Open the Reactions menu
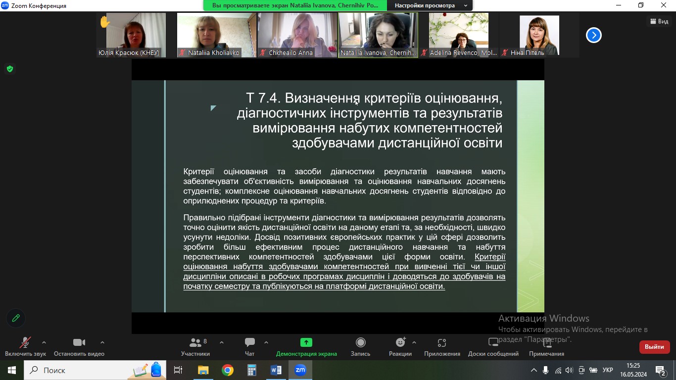Viewport: 676px width, 380px height. coord(400,346)
